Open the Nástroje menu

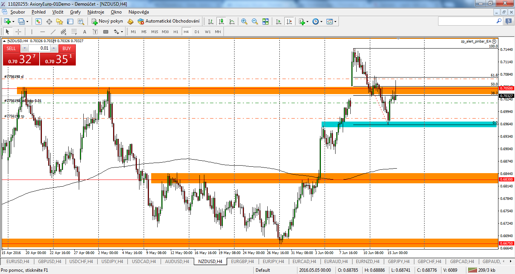(x=96, y=12)
